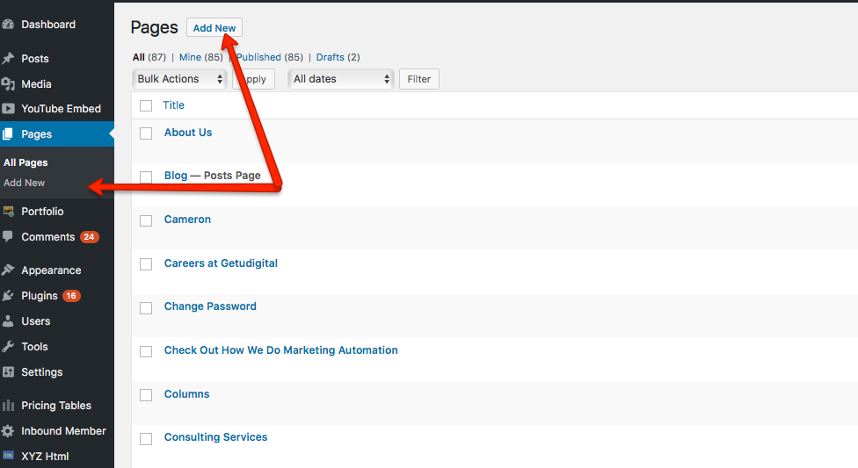Click the Comments 24 count badge

click(x=89, y=237)
